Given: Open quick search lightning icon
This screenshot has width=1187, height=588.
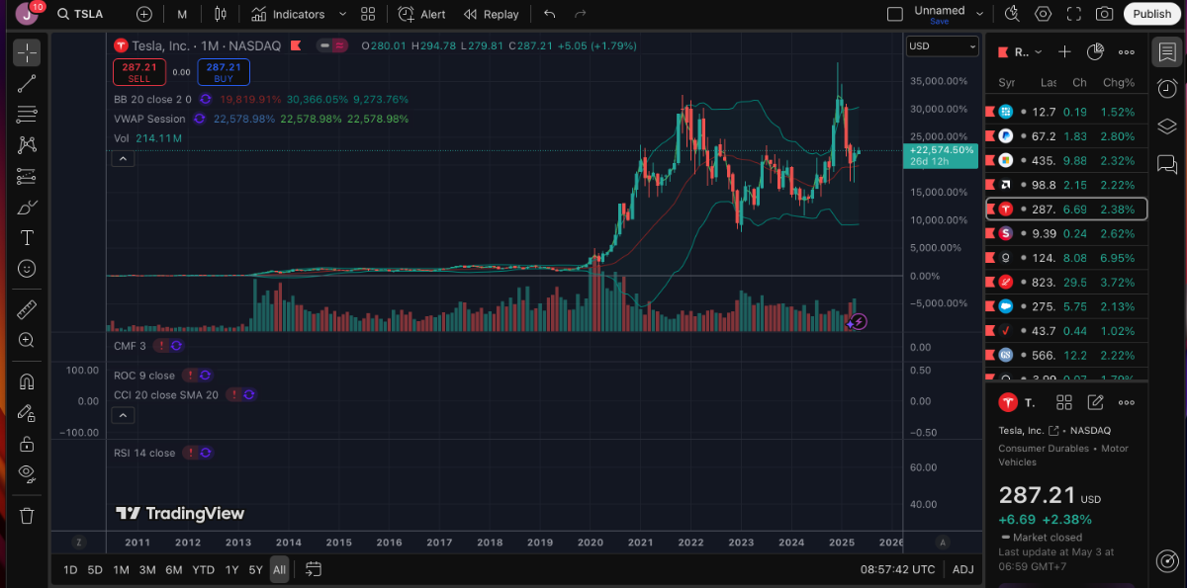Looking at the screenshot, I should click(x=1011, y=14).
